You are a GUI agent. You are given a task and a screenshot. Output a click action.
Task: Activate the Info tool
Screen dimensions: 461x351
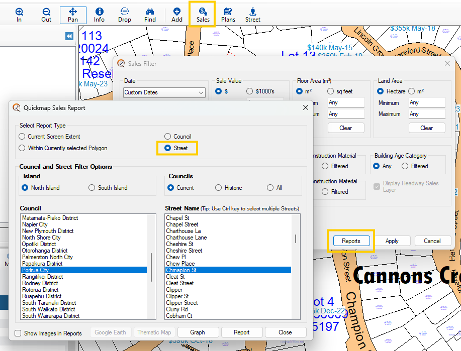pos(99,15)
